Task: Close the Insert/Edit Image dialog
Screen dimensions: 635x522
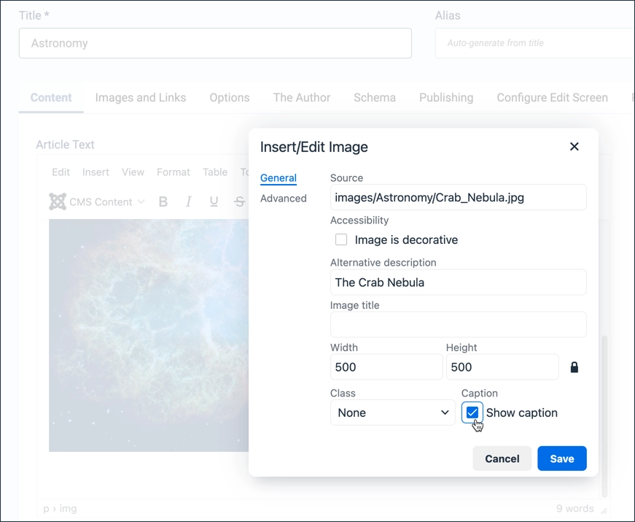Action: click(x=574, y=147)
